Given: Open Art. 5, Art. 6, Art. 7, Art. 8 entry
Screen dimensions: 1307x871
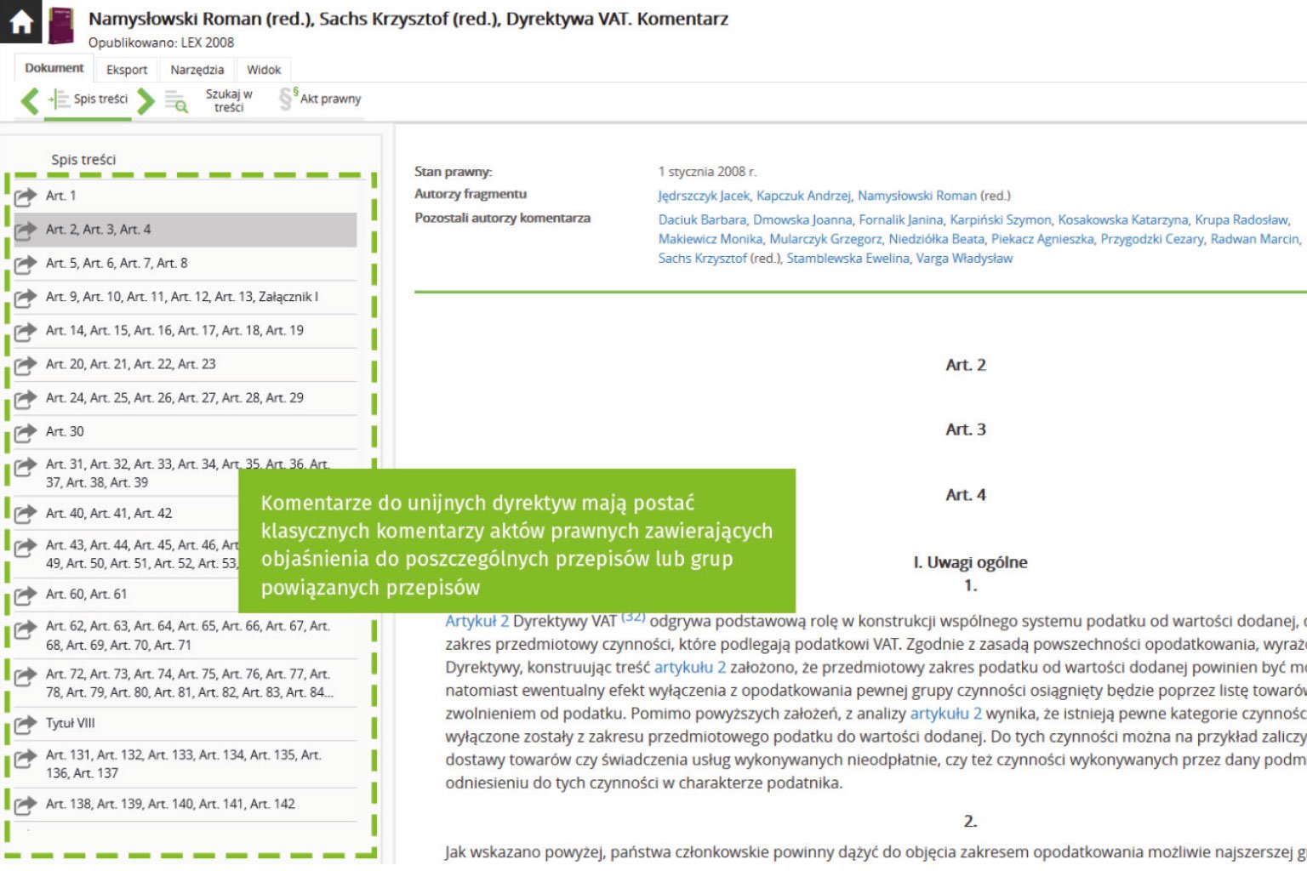Looking at the screenshot, I should click(x=117, y=264).
